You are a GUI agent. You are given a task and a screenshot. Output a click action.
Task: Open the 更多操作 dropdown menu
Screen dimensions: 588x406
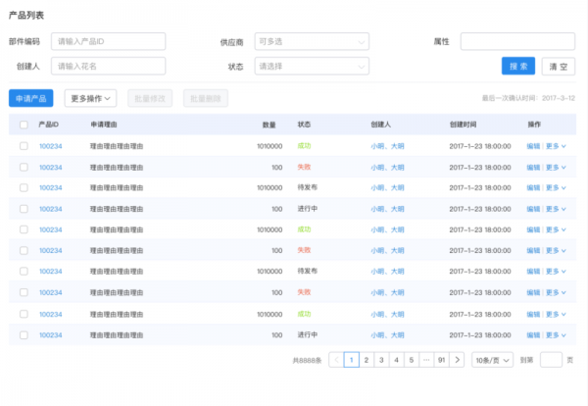pos(90,98)
